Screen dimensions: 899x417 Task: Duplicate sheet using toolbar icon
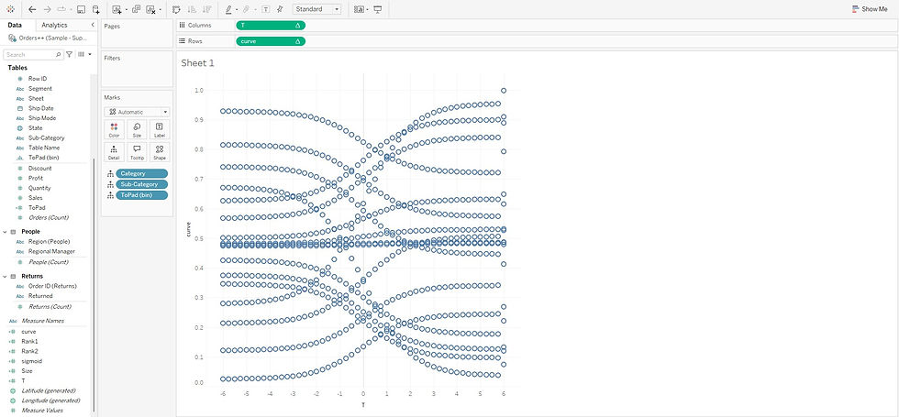pyautogui.click(x=136, y=9)
